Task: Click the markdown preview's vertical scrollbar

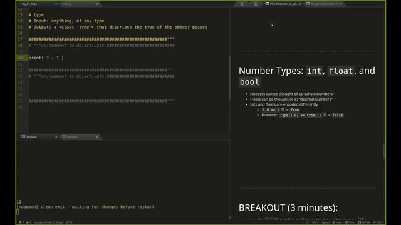Action: point(384,151)
